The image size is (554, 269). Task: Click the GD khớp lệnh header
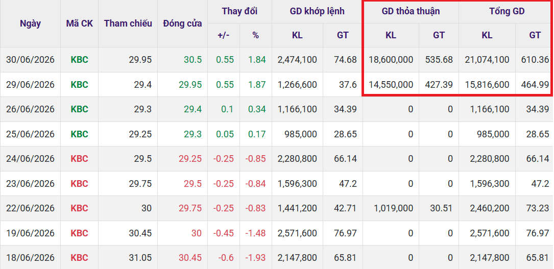click(317, 11)
